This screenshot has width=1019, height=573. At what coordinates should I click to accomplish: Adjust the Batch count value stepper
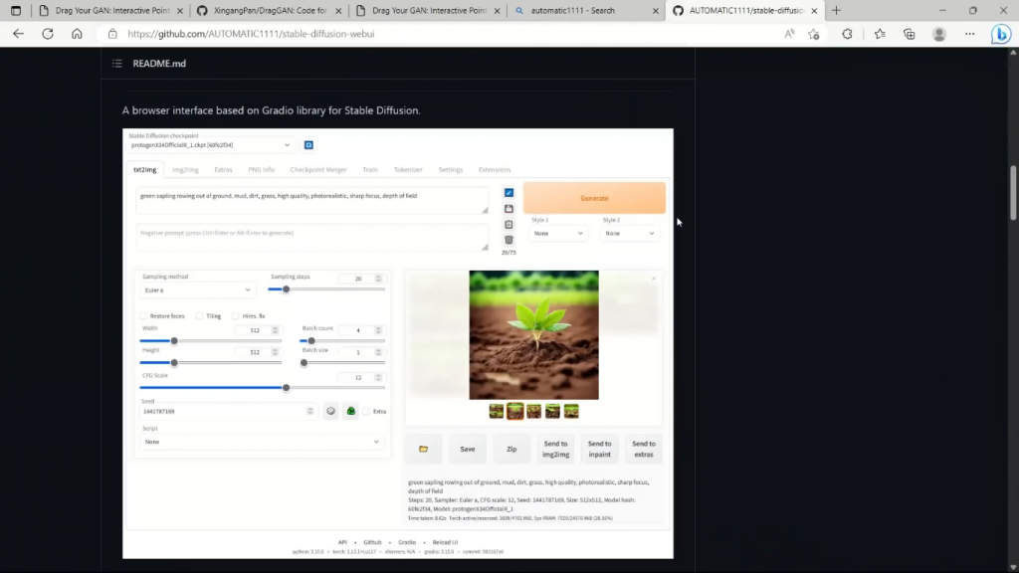tap(378, 330)
